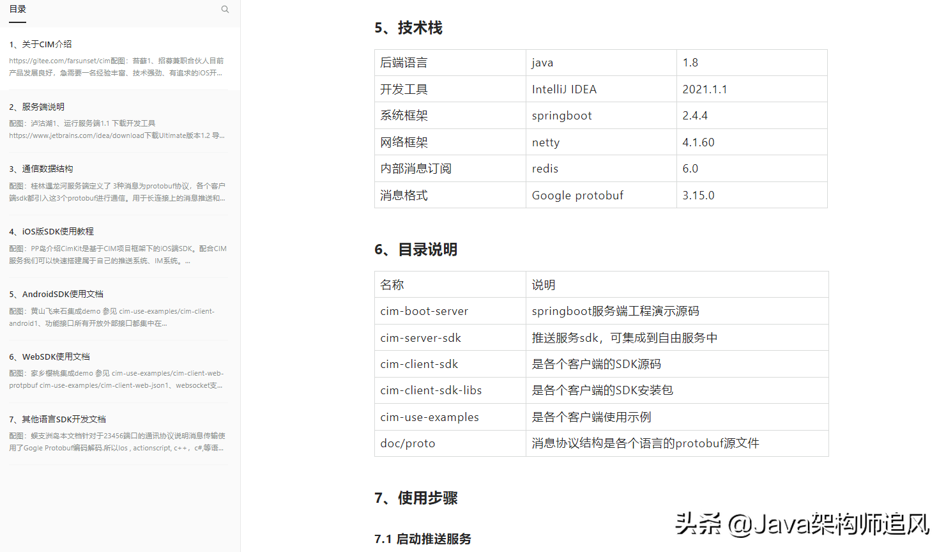Click the jetbrains.com/idea/download summary text

117,129
